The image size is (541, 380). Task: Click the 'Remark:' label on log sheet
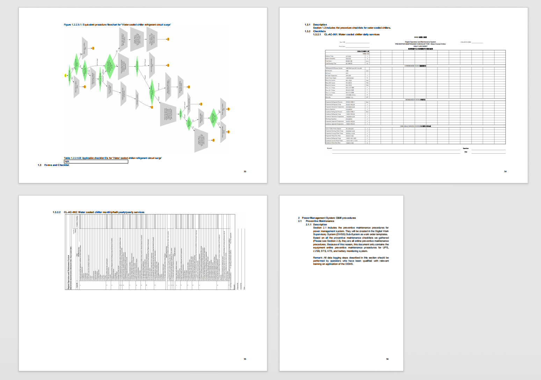point(330,148)
